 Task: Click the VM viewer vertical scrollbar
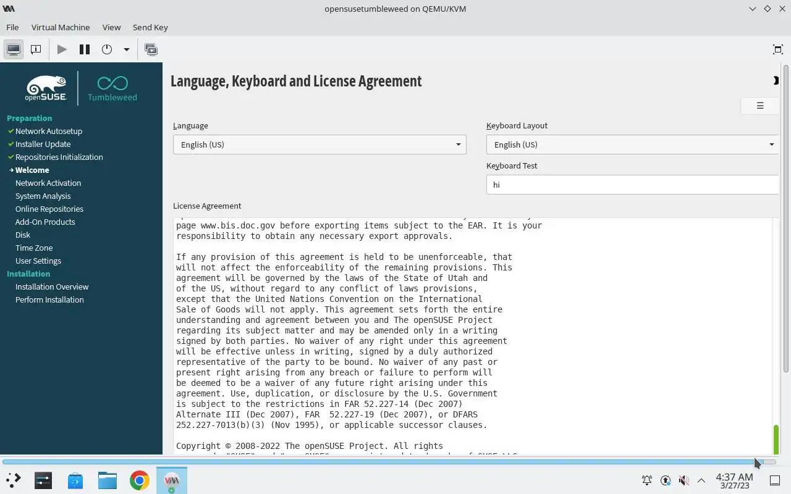(786, 217)
